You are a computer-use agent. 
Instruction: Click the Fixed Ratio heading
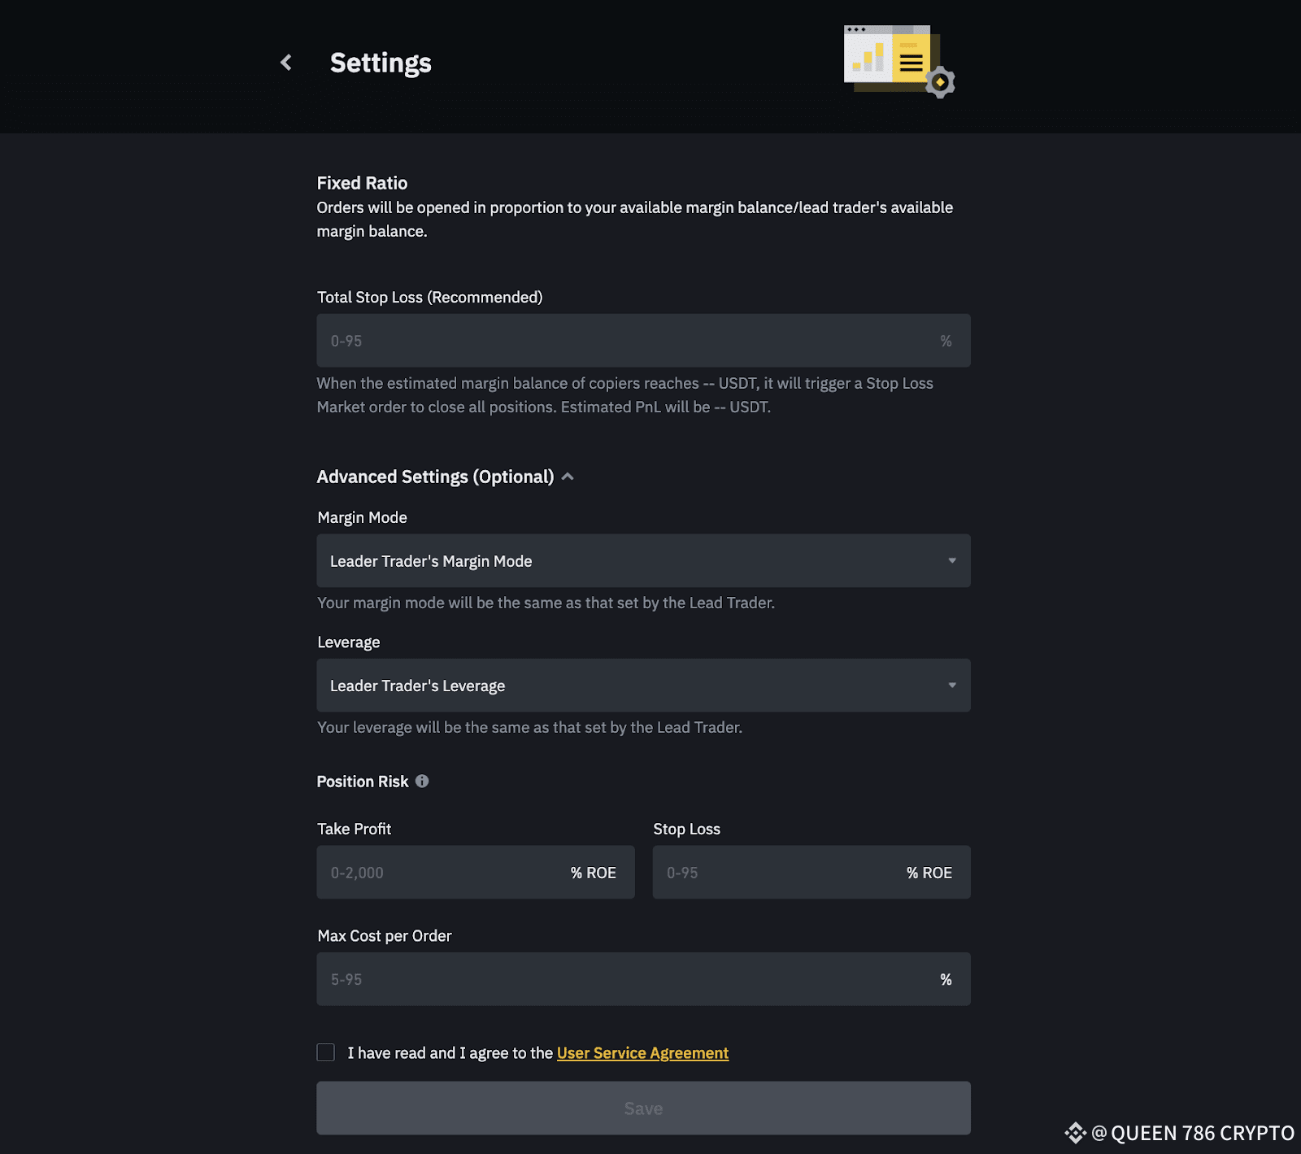pos(362,183)
